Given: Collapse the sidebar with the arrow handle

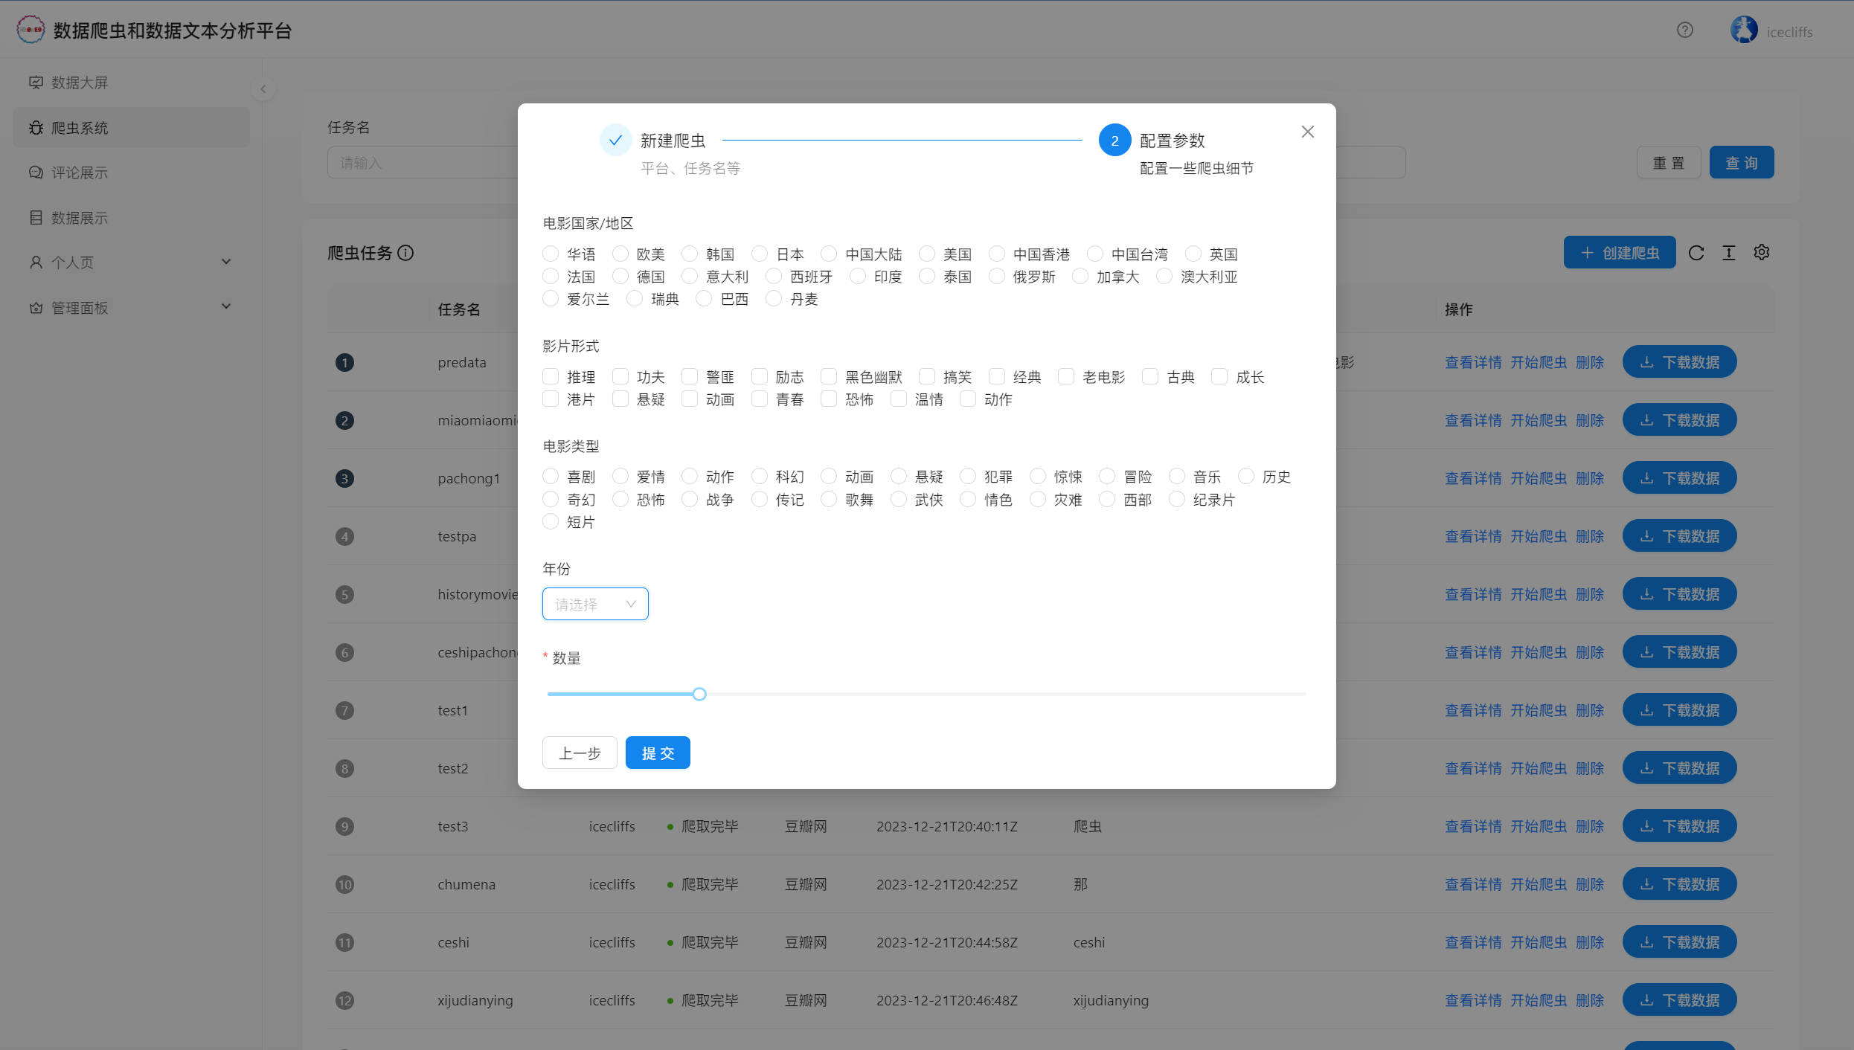Looking at the screenshot, I should (x=263, y=89).
